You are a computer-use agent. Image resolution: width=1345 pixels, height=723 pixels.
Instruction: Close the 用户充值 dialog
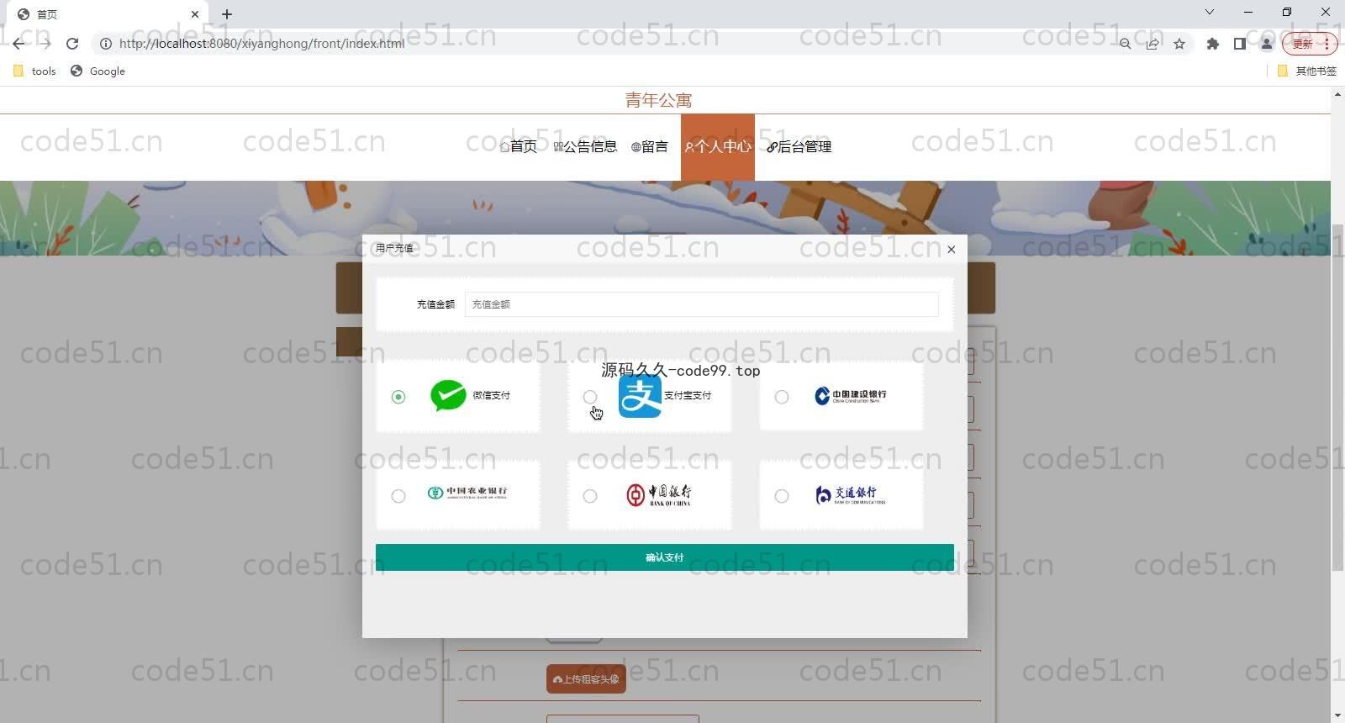coord(951,249)
